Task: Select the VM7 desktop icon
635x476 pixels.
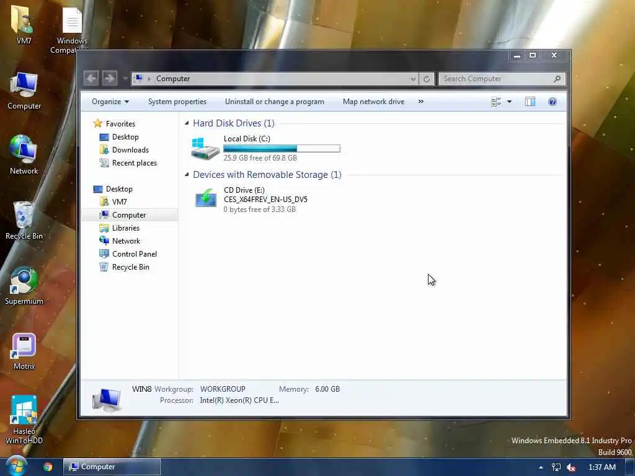Action: 24,24
